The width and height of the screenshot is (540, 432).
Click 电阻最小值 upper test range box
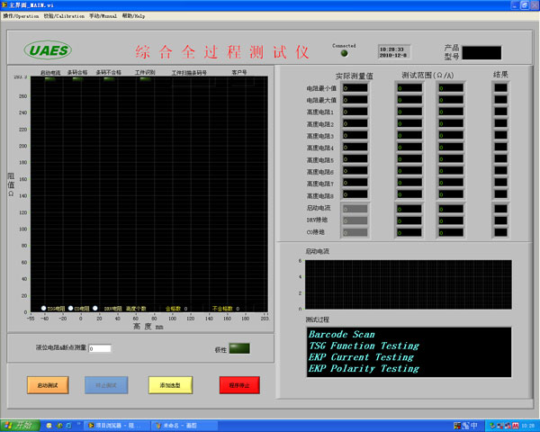click(x=451, y=88)
